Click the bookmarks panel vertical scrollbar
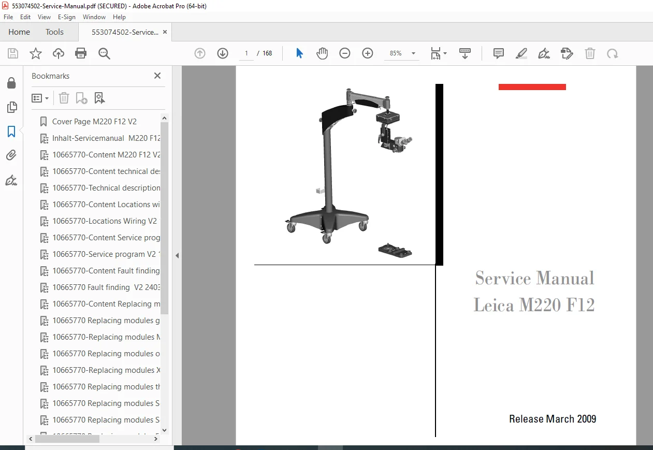Image resolution: width=653 pixels, height=450 pixels. click(165, 218)
